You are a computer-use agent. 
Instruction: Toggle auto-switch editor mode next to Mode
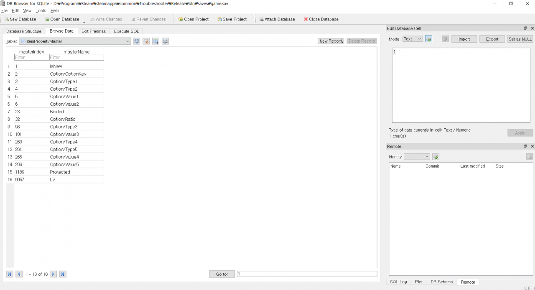point(428,39)
